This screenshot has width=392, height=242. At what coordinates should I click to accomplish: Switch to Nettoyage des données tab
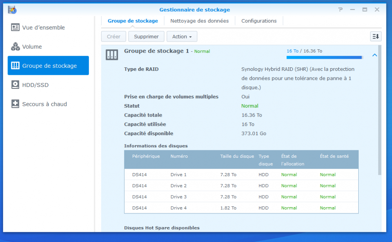tap(200, 21)
